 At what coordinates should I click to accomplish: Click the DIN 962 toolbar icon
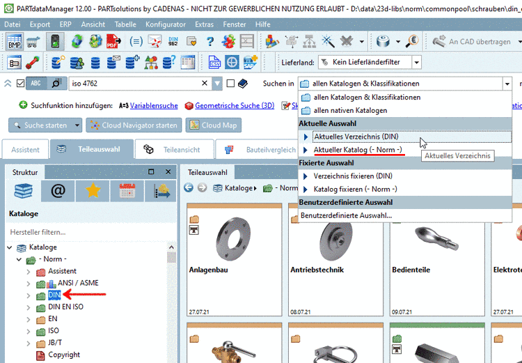coord(173,42)
